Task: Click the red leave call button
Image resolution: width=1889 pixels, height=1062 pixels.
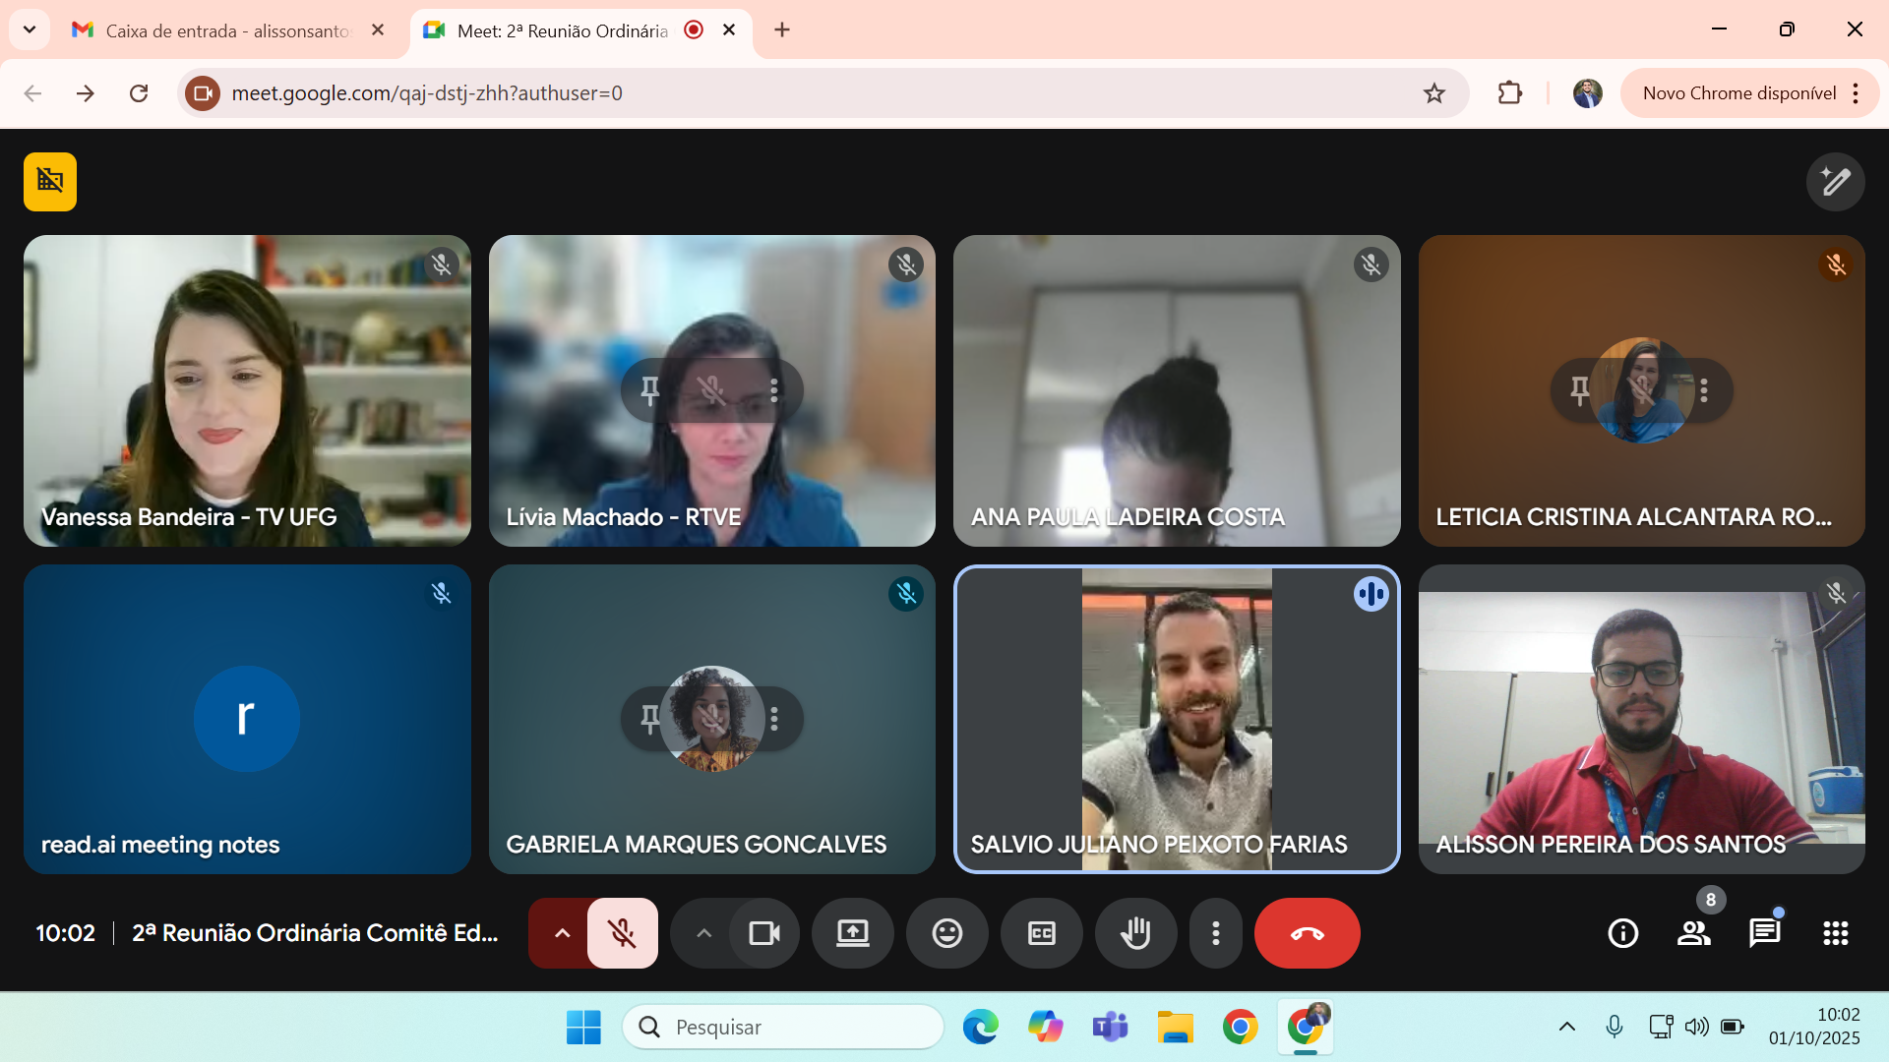Action: pos(1307,933)
